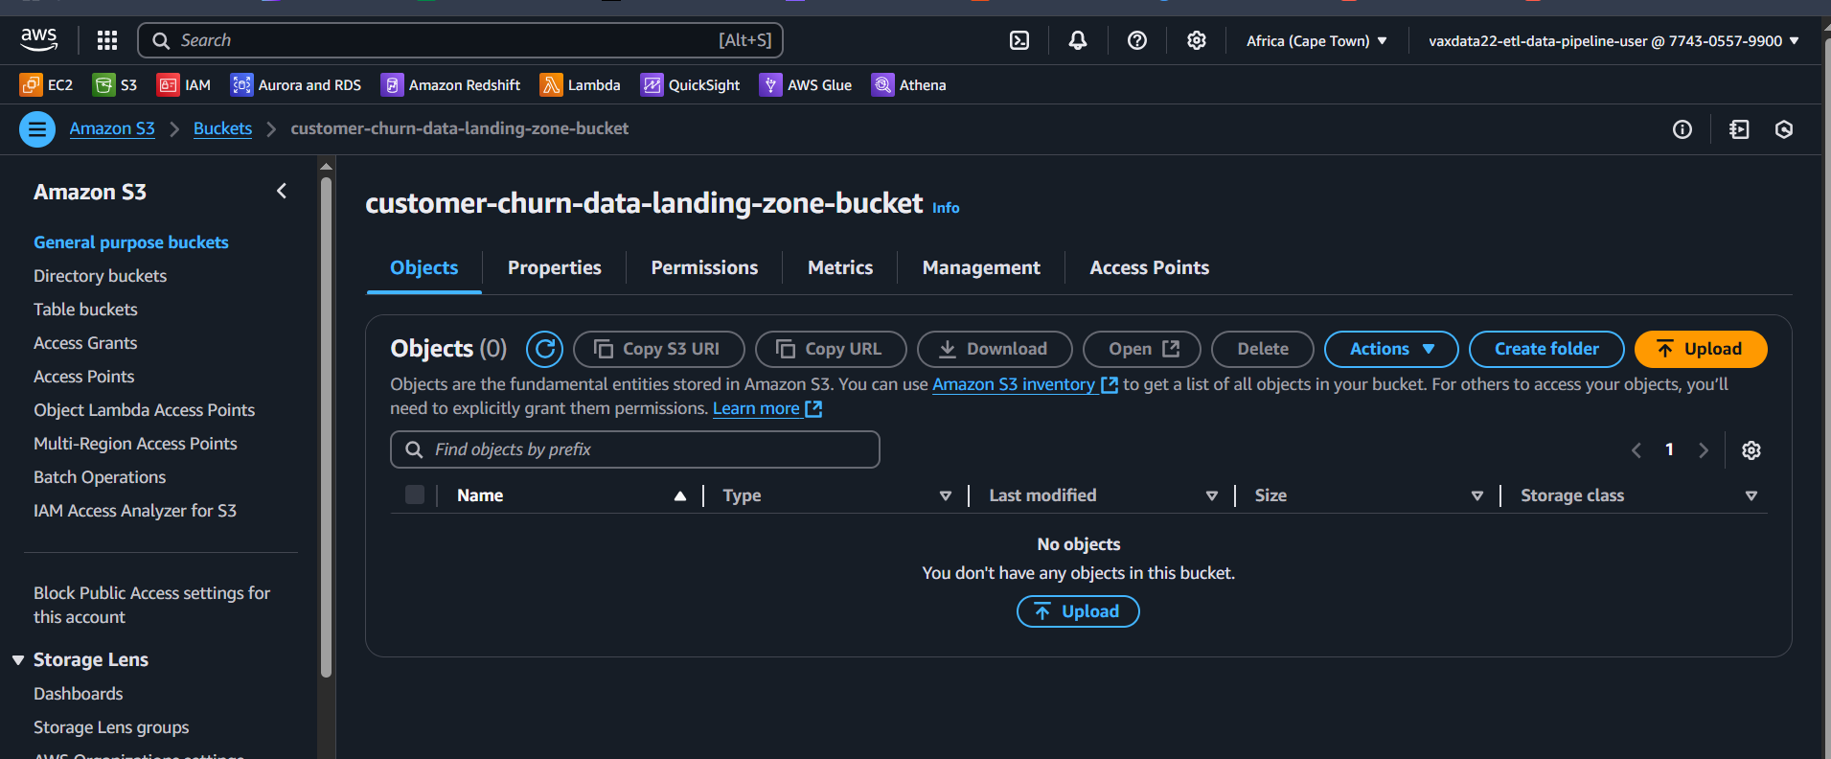Focus the top Search bar
Image resolution: width=1831 pixels, height=759 pixels.
(x=461, y=40)
